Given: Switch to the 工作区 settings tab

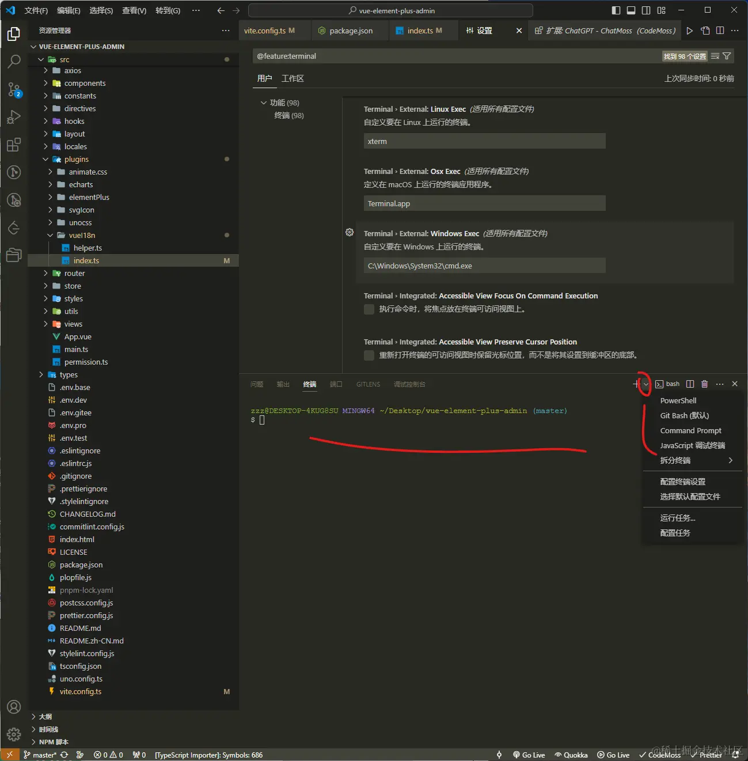Looking at the screenshot, I should click(293, 78).
